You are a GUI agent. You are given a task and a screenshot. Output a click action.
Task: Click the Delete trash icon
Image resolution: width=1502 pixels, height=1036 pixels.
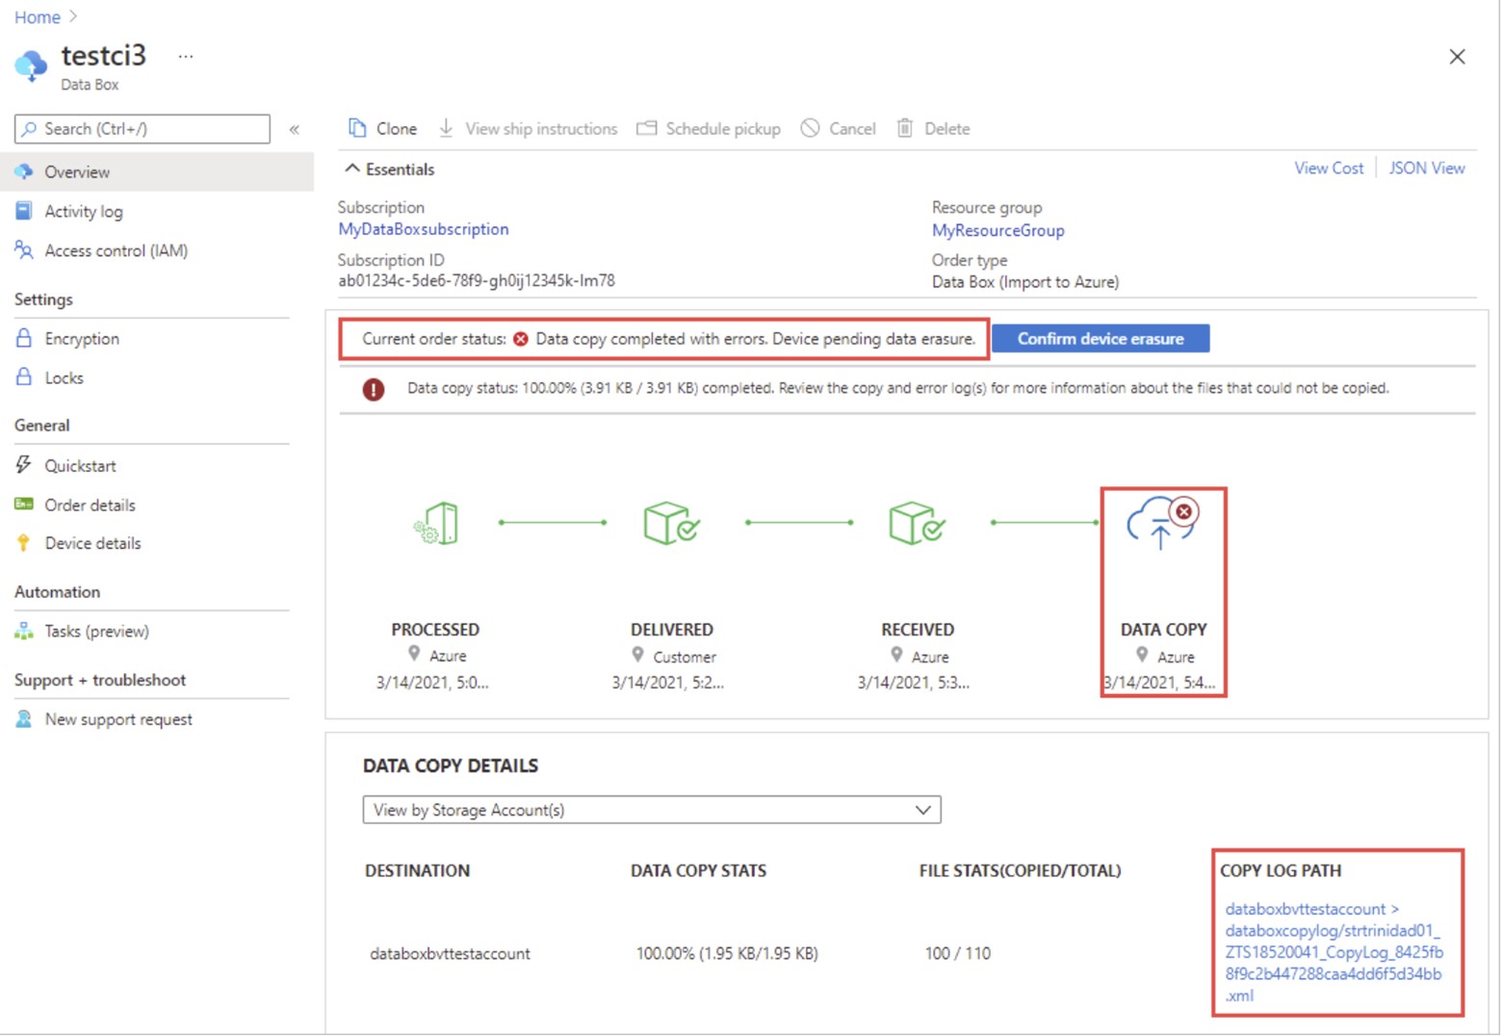point(905,128)
